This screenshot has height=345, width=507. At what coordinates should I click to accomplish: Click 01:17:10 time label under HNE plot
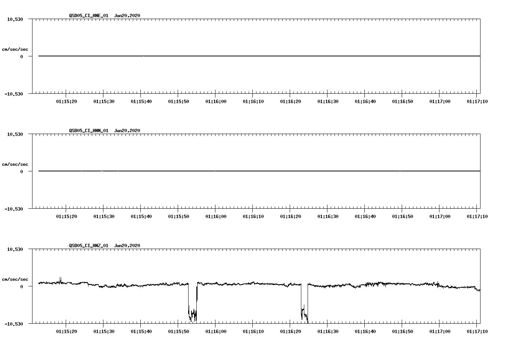(x=477, y=101)
